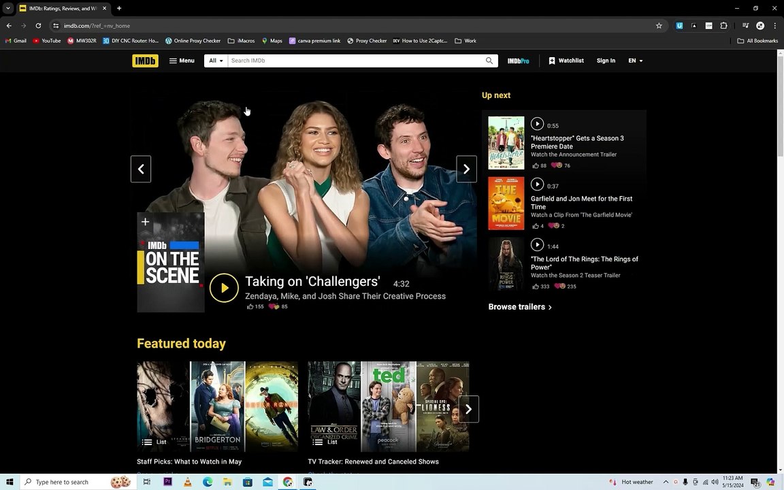This screenshot has height=490, width=784.
Task: Click the Up next heading
Action: point(496,95)
